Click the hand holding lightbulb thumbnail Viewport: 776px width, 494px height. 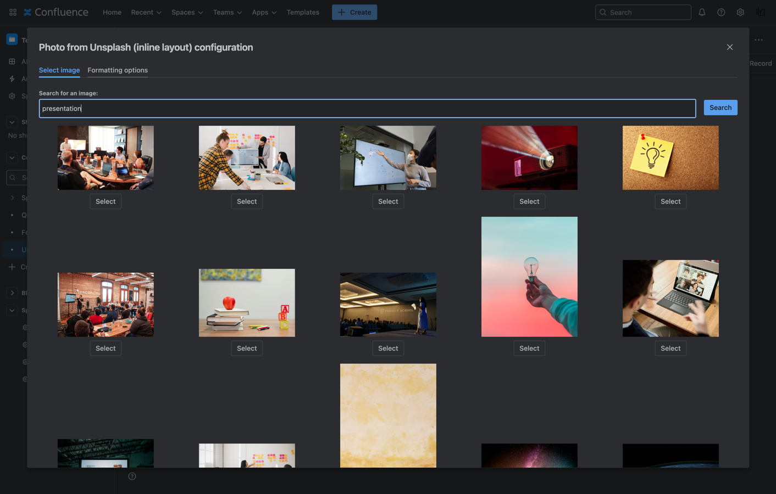coord(529,277)
